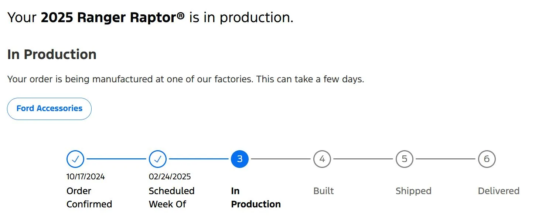The height and width of the screenshot is (224, 549).
Task: Select the step 4 Built circle
Action: click(322, 159)
